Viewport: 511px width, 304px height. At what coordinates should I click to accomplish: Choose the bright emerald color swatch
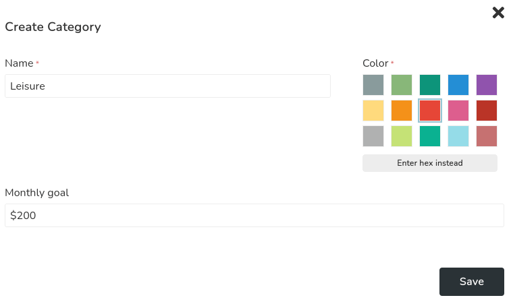pos(430,136)
